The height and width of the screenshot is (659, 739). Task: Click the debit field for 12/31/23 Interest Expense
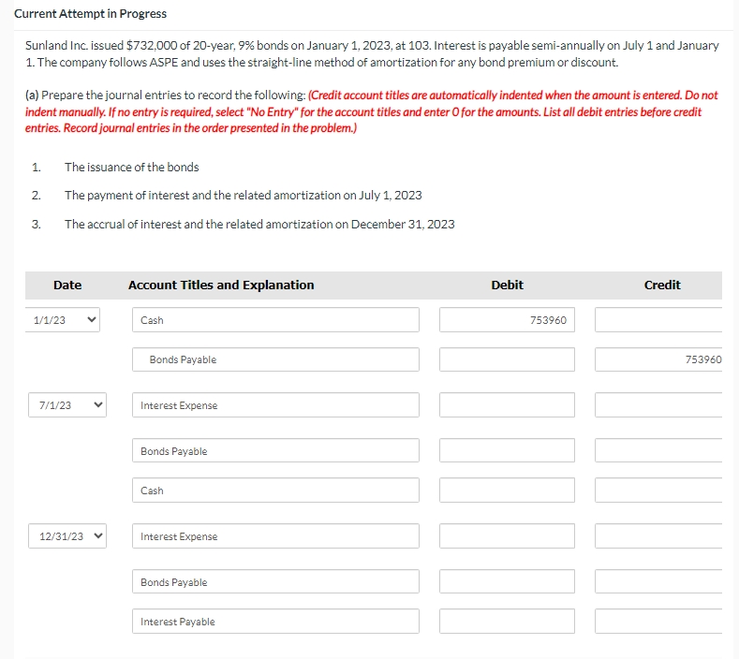click(x=507, y=536)
